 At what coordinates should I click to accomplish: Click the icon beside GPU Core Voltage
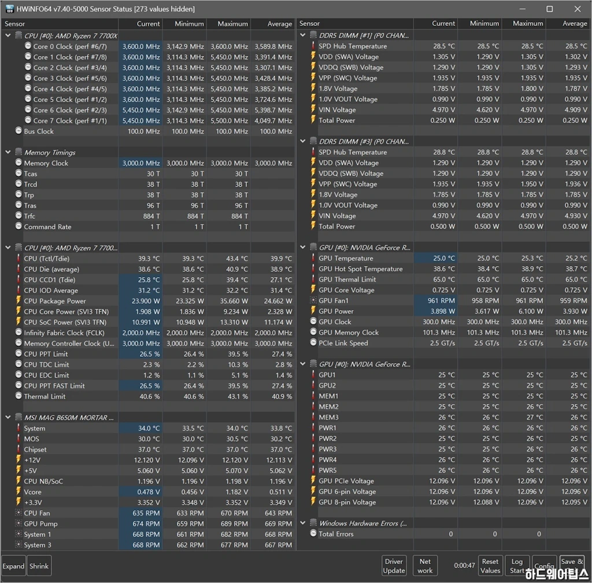[313, 290]
